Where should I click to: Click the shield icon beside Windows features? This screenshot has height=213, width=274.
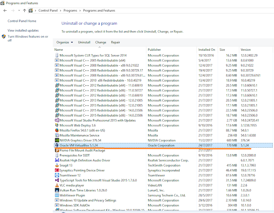point(4,37)
